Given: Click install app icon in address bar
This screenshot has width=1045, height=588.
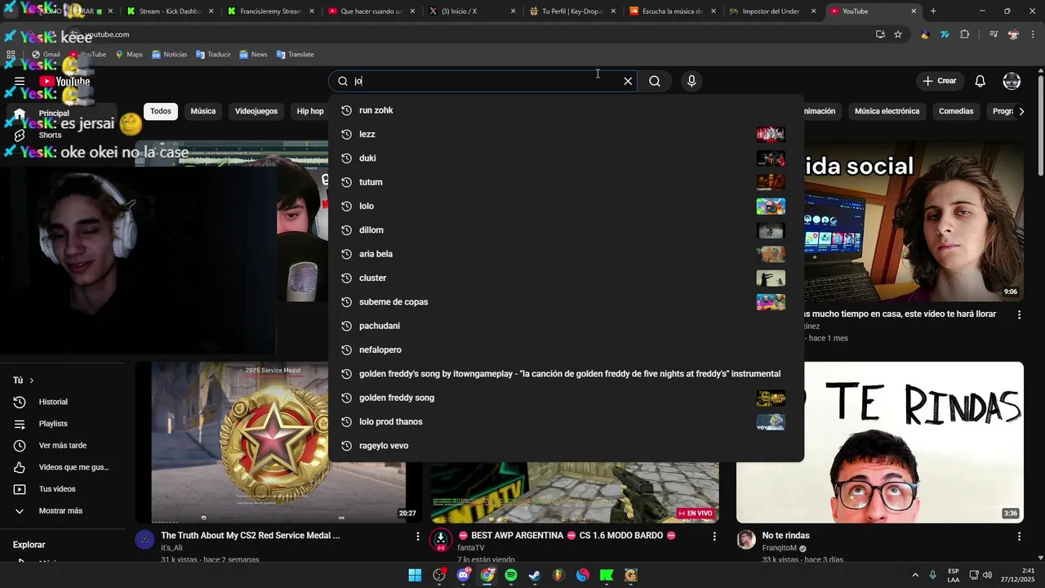Looking at the screenshot, I should click(x=880, y=34).
